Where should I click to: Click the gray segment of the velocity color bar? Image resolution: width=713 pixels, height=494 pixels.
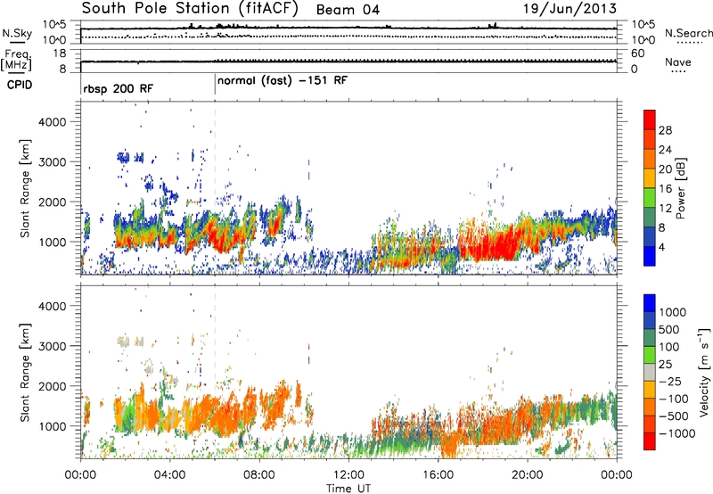click(x=650, y=372)
